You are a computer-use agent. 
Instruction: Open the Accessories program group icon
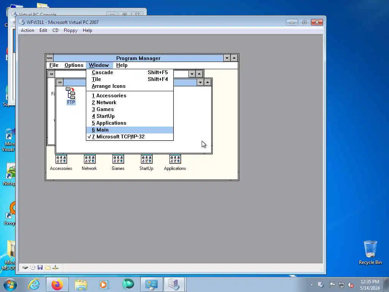[x=61, y=163]
